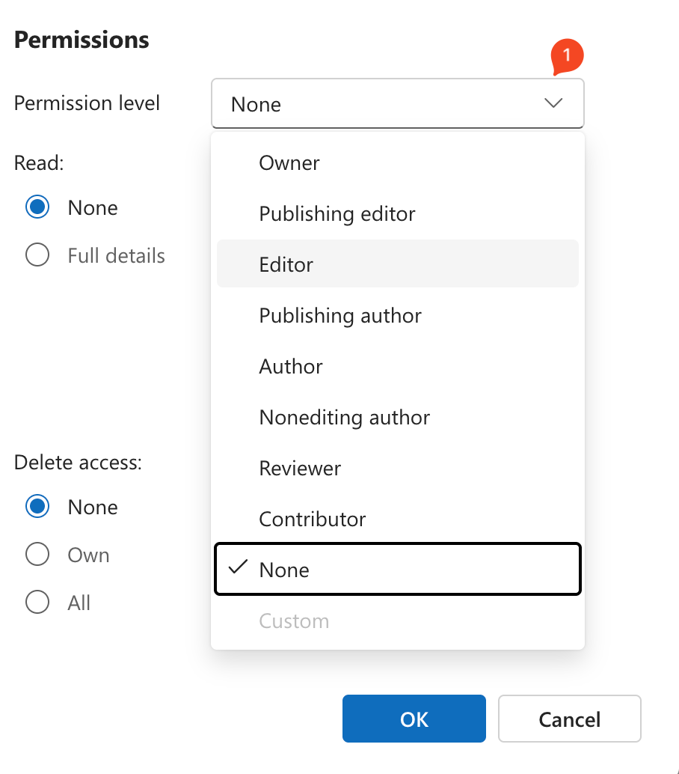Pick Editor in the permission dropdown
679x774 pixels.
[397, 264]
